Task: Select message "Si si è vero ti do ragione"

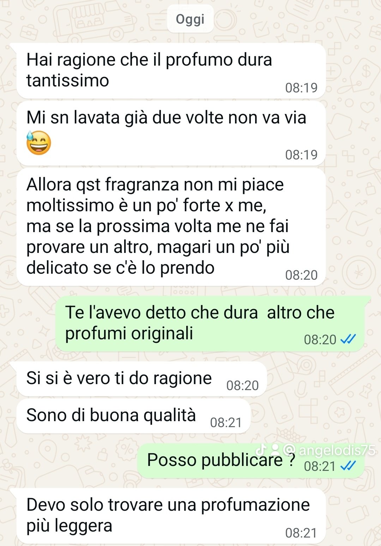Action: pos(141,379)
